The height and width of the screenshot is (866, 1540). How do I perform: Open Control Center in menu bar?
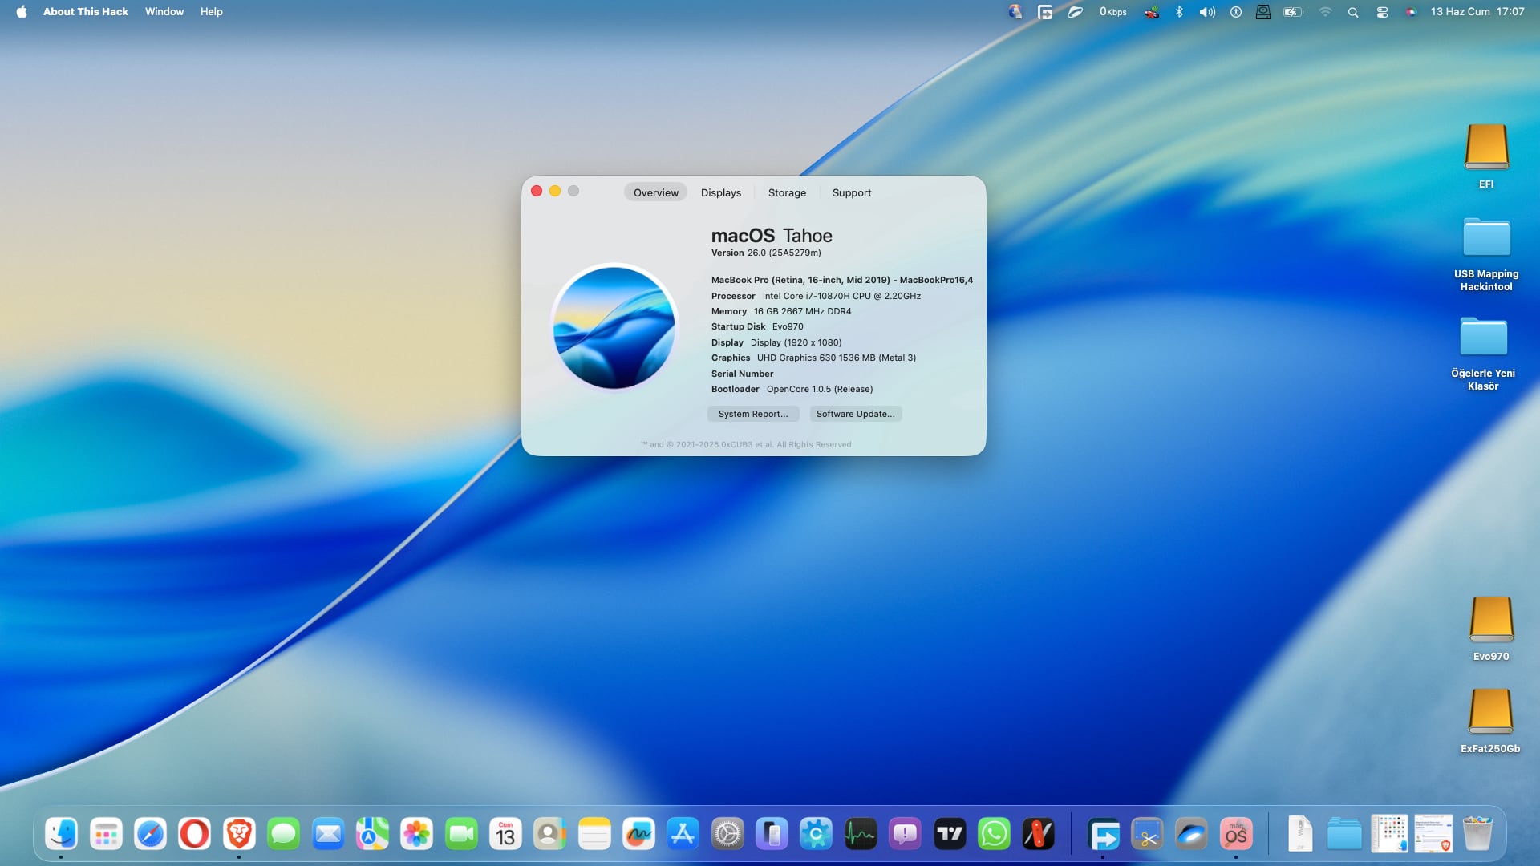tap(1382, 12)
